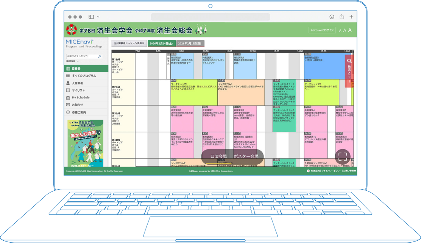Image resolution: width=421 pixels, height=243 pixels.
Task: Expand 詳細検索 advanced search
Action: [x=73, y=61]
